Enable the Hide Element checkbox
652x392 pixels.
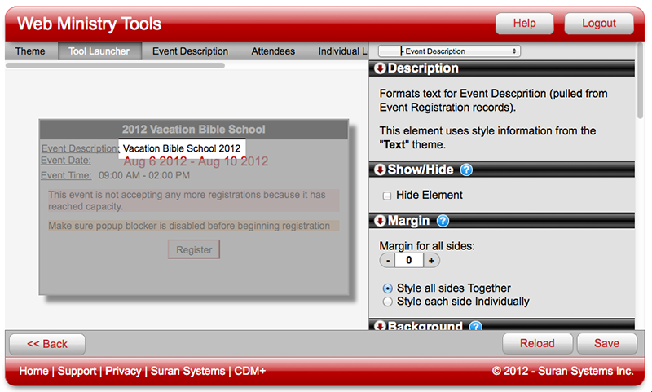click(x=386, y=196)
